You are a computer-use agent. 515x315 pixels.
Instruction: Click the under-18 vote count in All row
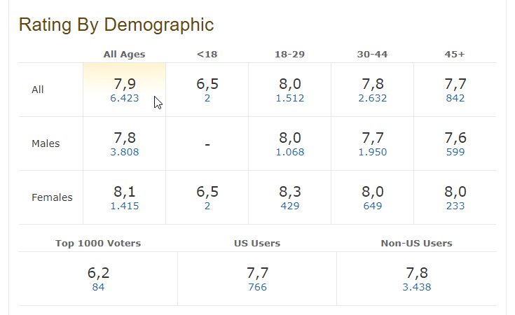207,99
